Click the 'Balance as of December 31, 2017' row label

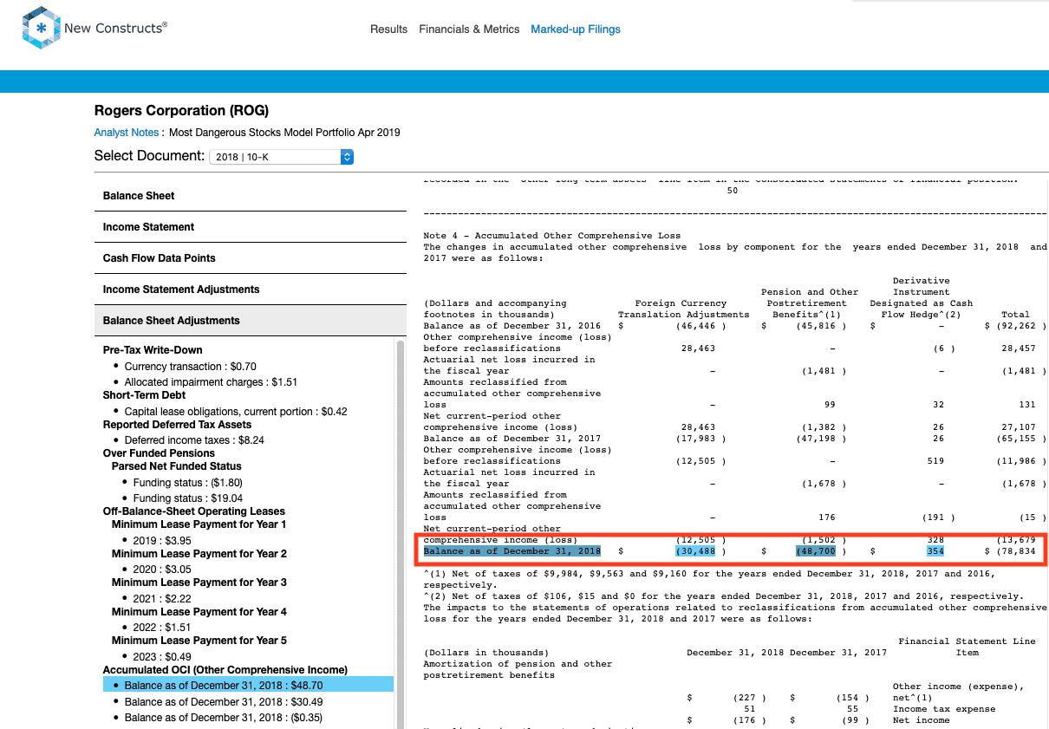pyautogui.click(x=512, y=439)
